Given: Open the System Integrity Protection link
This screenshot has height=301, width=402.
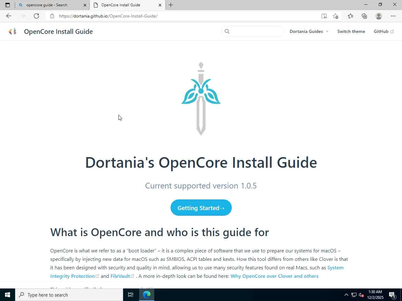Looking at the screenshot, I should pos(197,272).
